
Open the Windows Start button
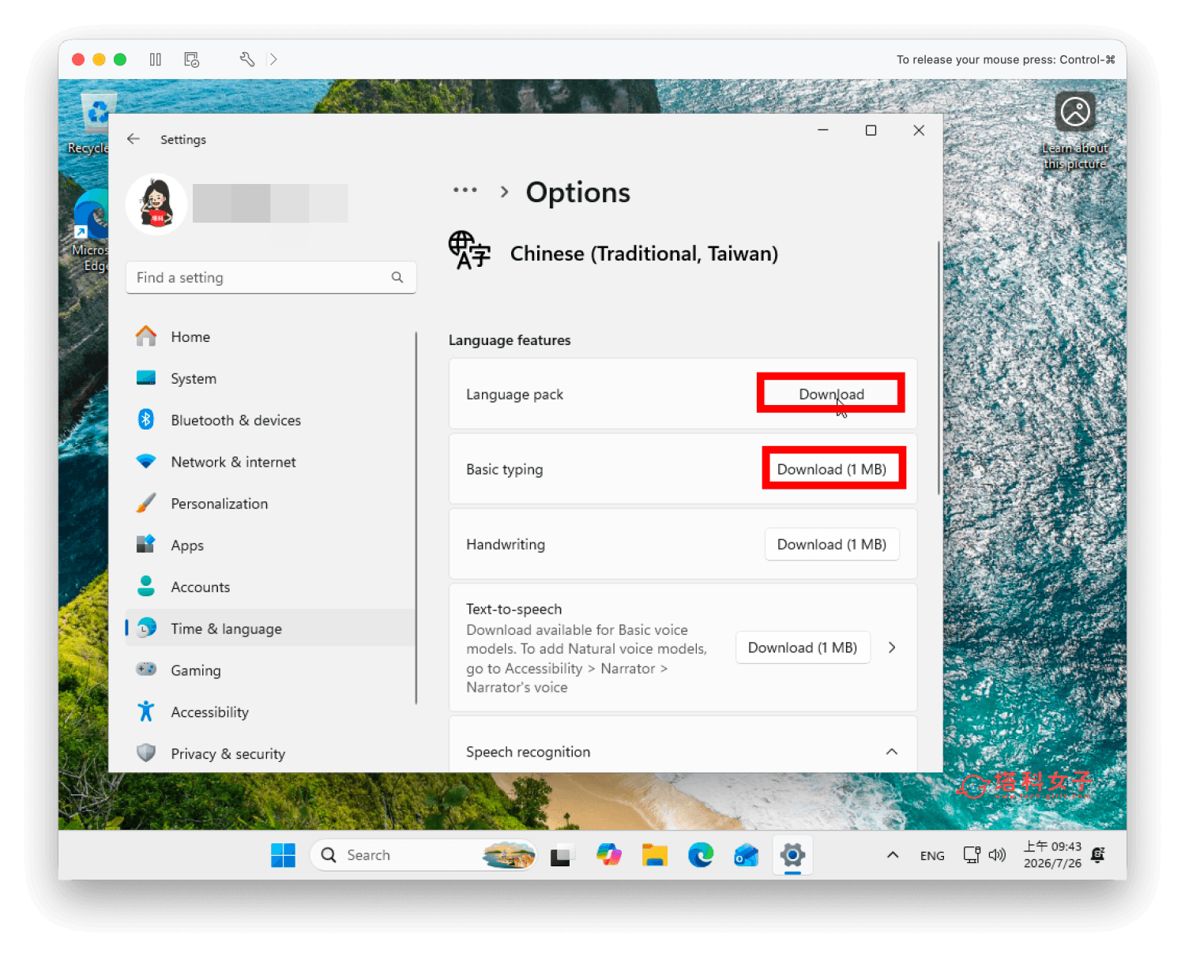tap(283, 855)
